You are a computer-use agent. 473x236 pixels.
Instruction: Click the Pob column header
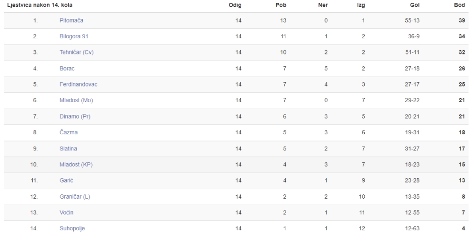coord(281,5)
